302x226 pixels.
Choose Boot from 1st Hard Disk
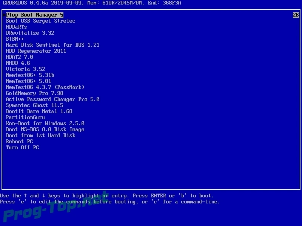[40, 135]
